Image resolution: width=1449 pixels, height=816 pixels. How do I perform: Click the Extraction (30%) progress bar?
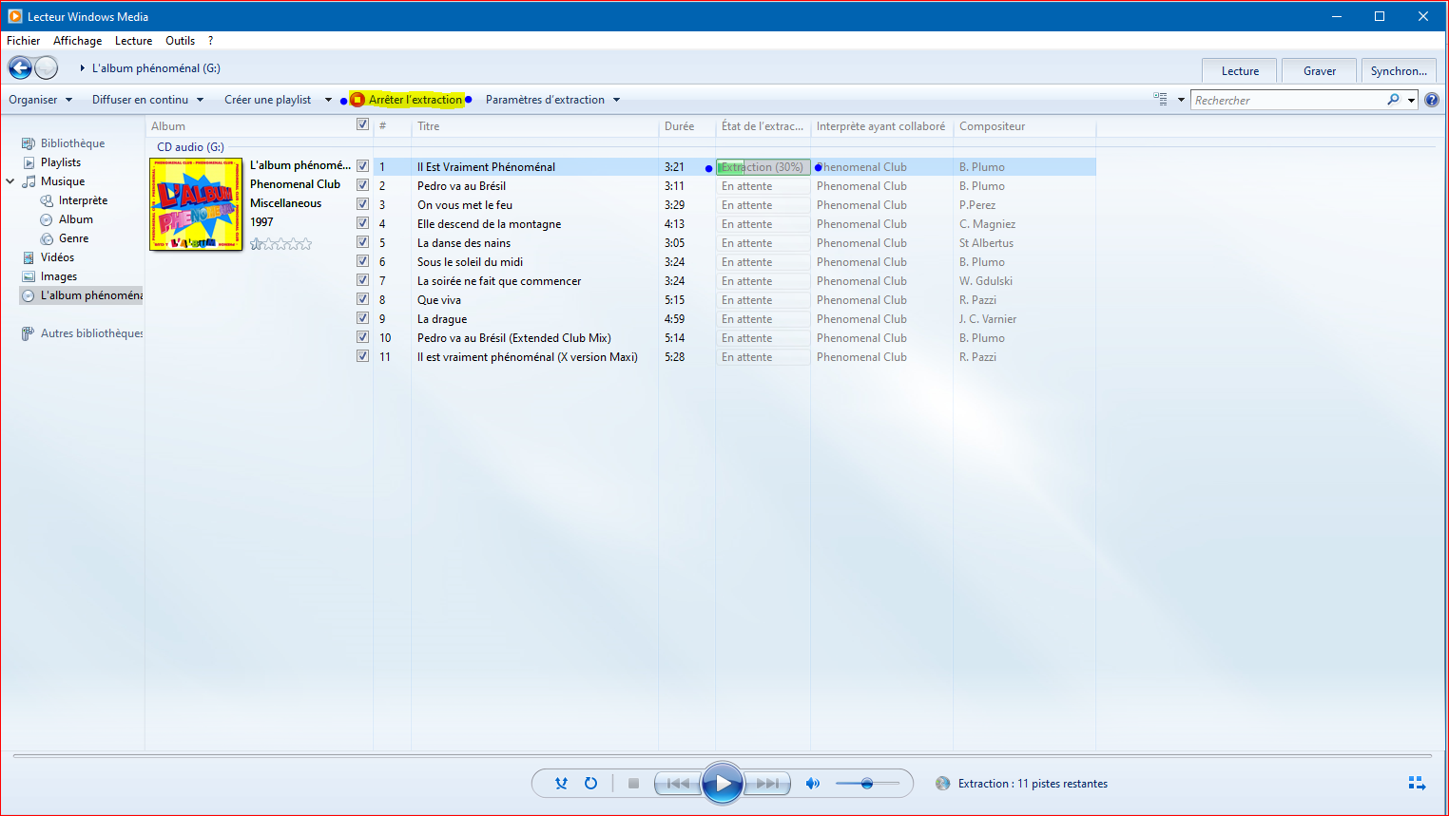click(763, 167)
